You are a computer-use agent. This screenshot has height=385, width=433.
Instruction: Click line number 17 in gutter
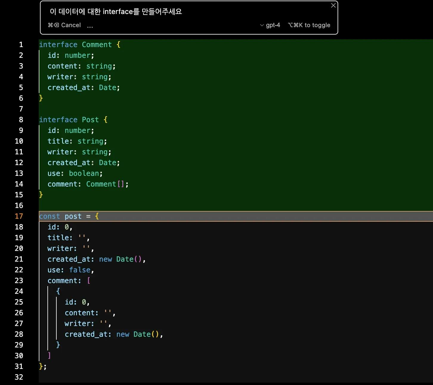(19, 216)
